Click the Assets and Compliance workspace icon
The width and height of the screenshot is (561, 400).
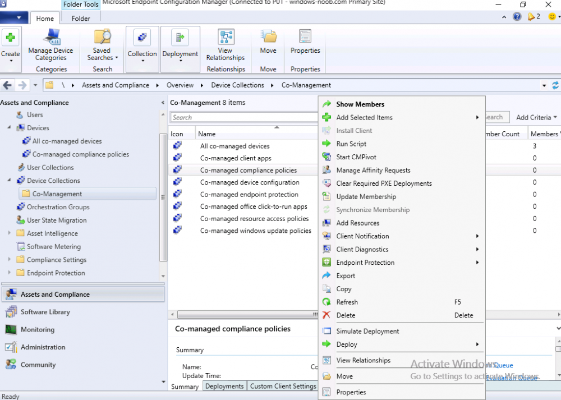coord(11,294)
